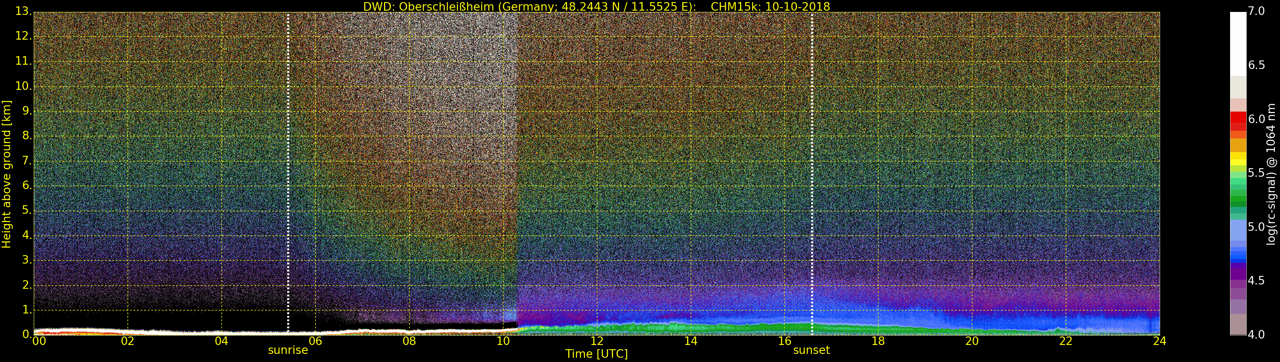This screenshot has height=362, width=1280.
Task: Select the 'Time [UTC]' axis label
Action: (x=596, y=354)
